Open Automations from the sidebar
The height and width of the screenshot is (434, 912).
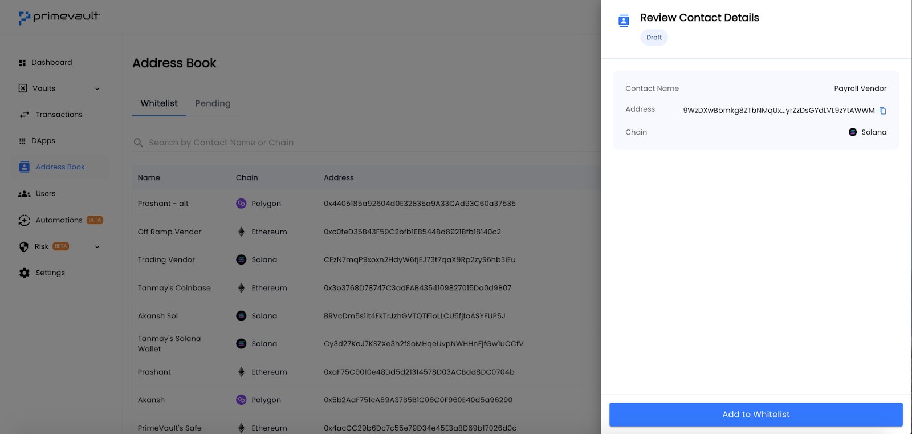59,220
